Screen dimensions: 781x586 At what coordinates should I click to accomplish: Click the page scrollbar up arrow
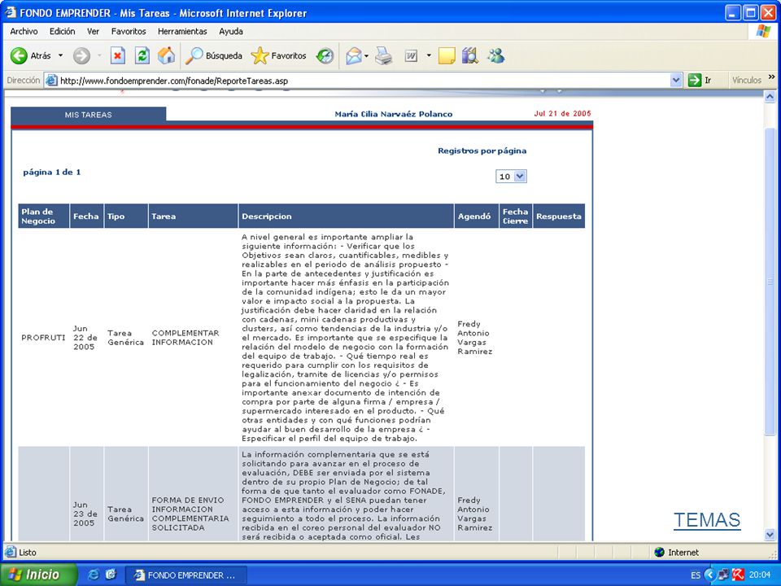770,96
